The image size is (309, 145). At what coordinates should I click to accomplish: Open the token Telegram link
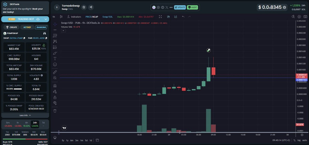click(162, 7)
